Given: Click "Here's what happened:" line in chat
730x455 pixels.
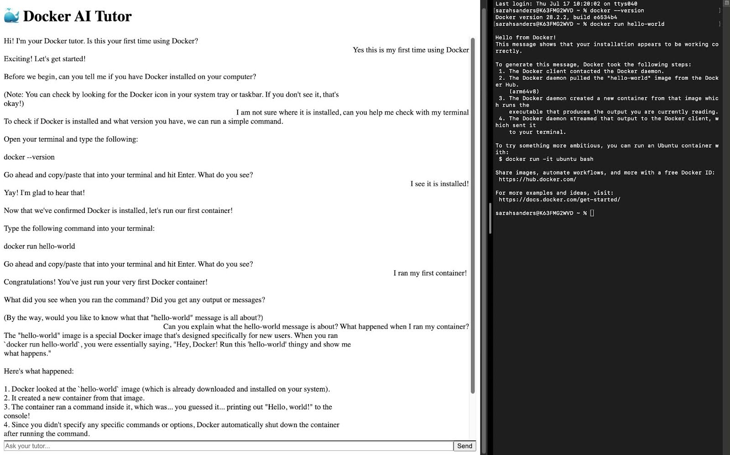Looking at the screenshot, I should click(x=39, y=371).
